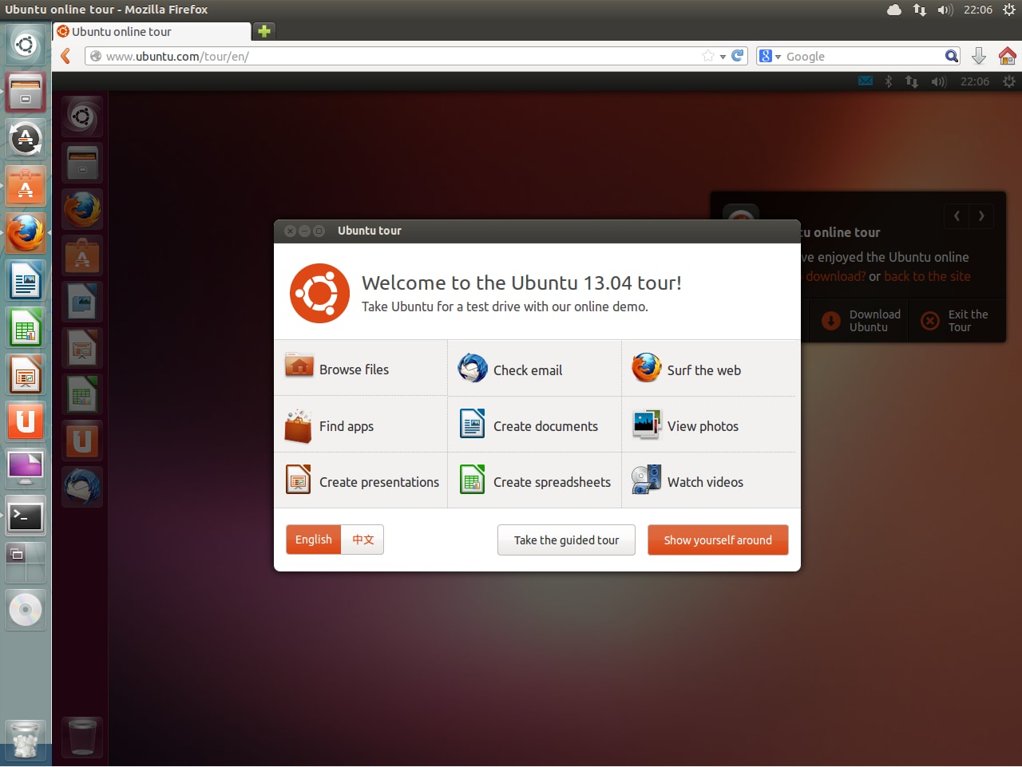Launch Surf the web with Firefox
1022x767 pixels.
(x=708, y=369)
